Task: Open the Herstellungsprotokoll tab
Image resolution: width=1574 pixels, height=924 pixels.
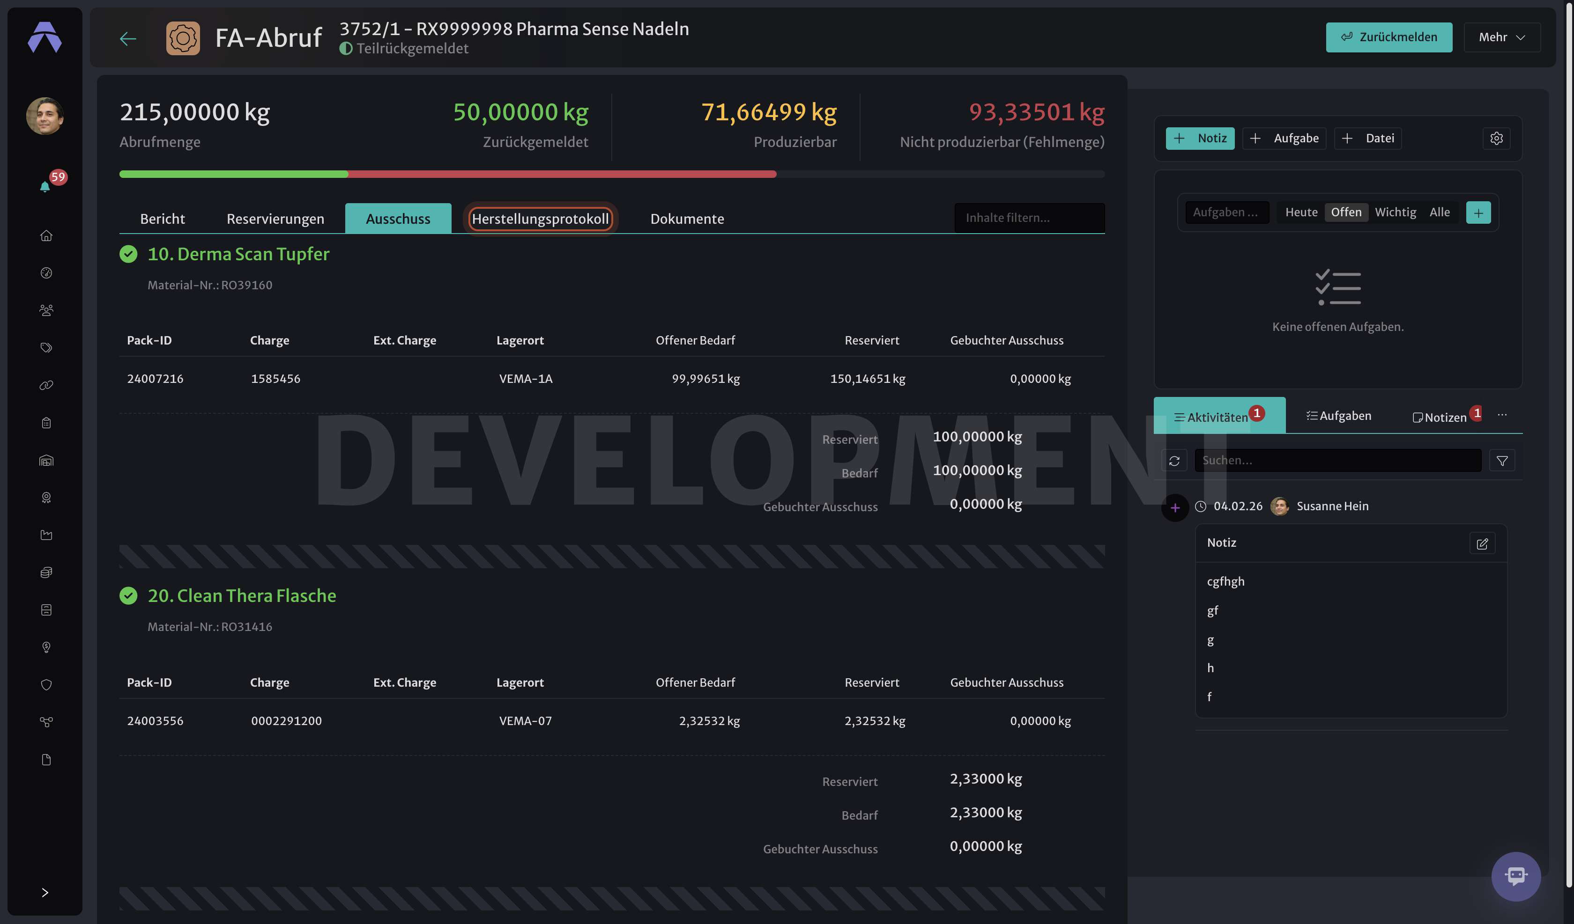Action: (x=540, y=219)
